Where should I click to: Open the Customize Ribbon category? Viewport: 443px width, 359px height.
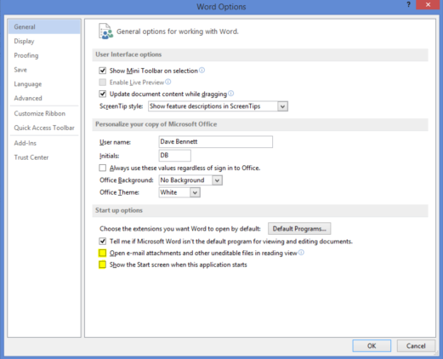(x=40, y=113)
